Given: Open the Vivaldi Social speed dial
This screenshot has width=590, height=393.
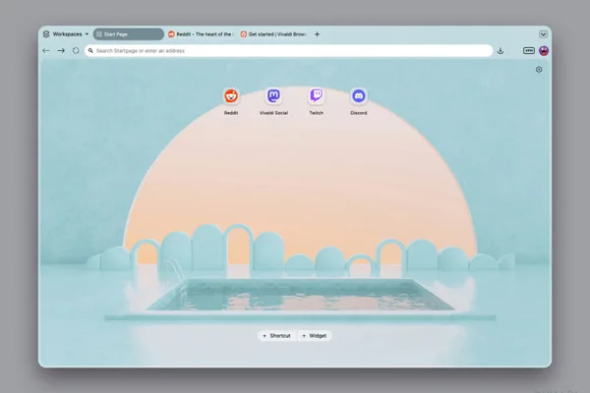Looking at the screenshot, I should point(273,96).
